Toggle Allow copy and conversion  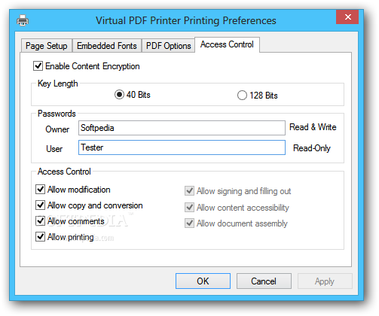tap(40, 205)
